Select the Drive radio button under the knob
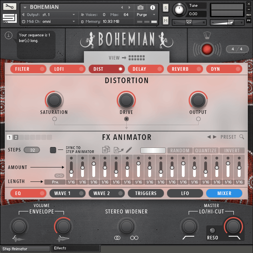The image size is (253, 253). [126, 119]
